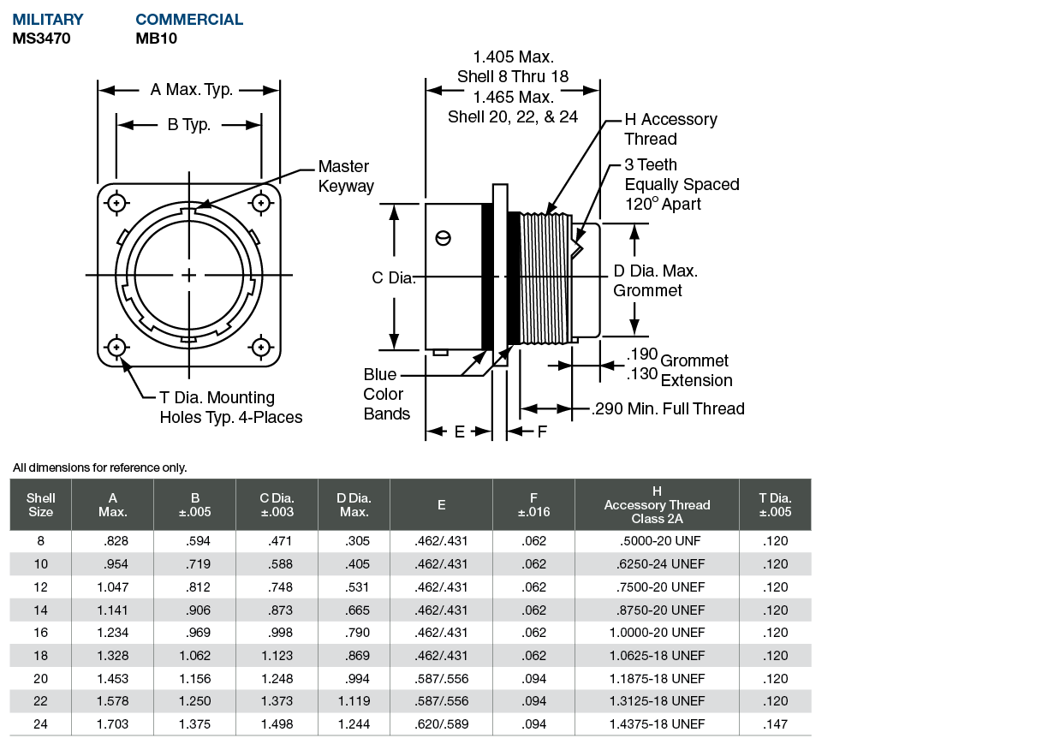Select the 'H Accessory Thread' diagram callout
The height and width of the screenshot is (756, 1048).
point(670,129)
